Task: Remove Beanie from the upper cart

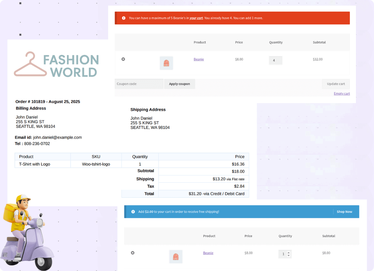Action: coord(123,59)
